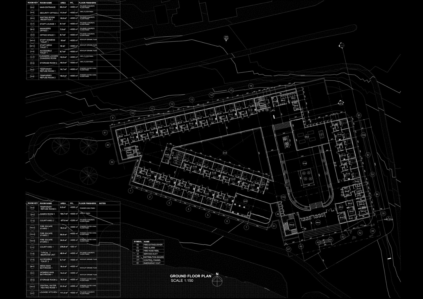Image resolution: width=423 pixels, height=299 pixels.
Task: Click TEMPORARY REFUSE ROOM 1 name
Action: [x=48, y=70]
